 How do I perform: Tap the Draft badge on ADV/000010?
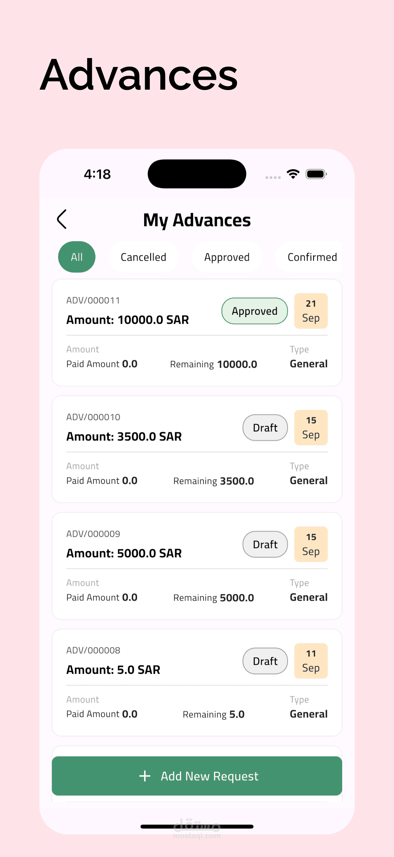[x=265, y=428]
